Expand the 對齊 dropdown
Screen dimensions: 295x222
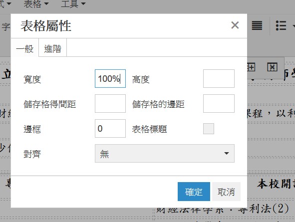(x=165, y=153)
